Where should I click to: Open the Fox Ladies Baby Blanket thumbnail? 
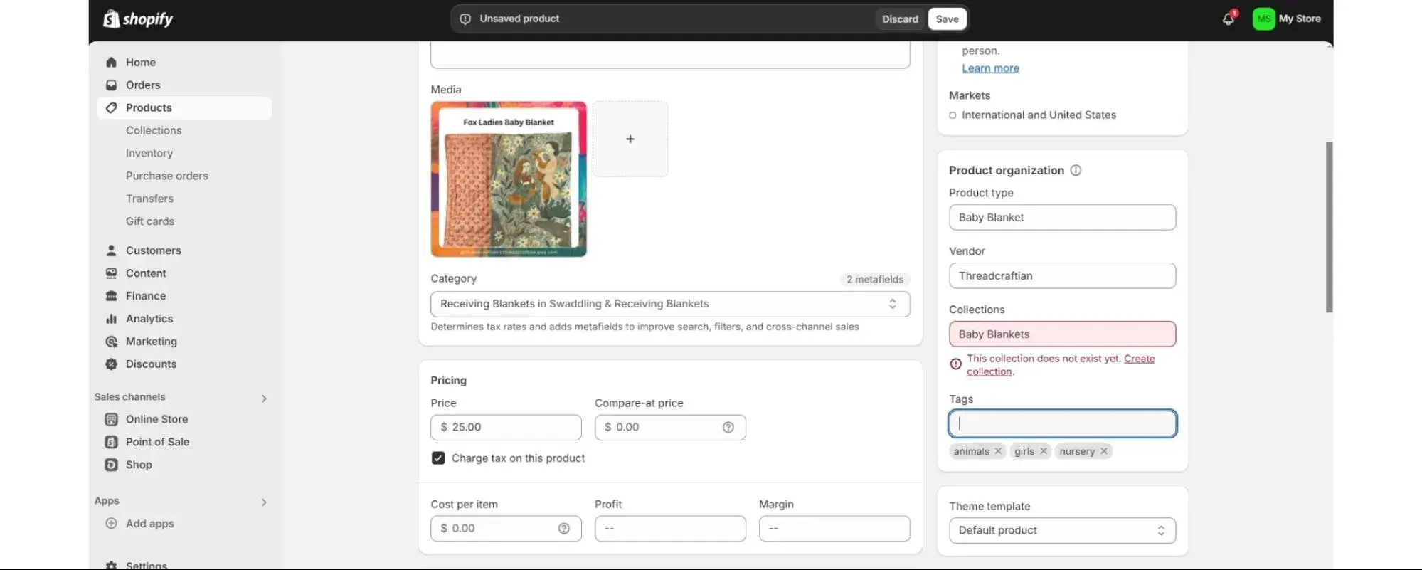point(509,179)
